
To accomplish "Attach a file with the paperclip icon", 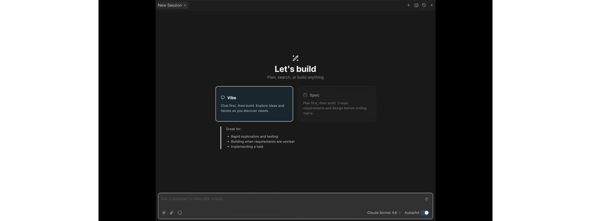I will coord(171,213).
